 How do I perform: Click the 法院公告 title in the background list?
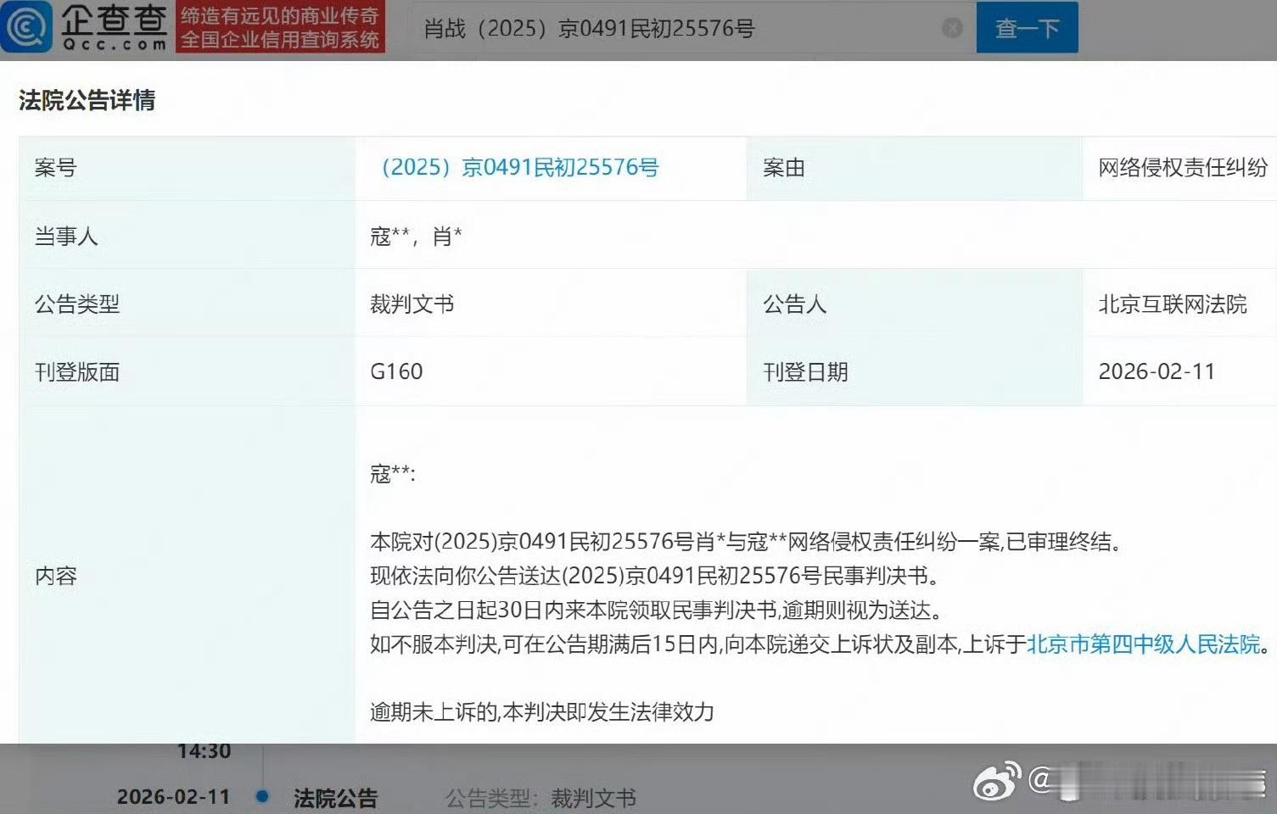click(335, 798)
